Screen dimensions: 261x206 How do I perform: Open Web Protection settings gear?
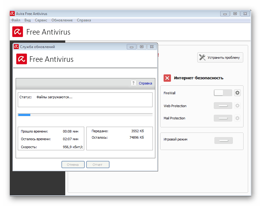click(237, 106)
